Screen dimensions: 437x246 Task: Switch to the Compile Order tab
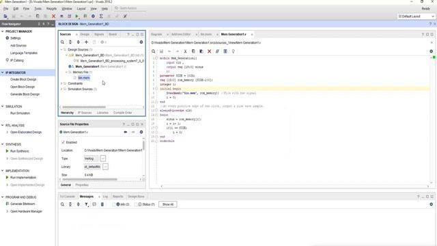(123, 113)
